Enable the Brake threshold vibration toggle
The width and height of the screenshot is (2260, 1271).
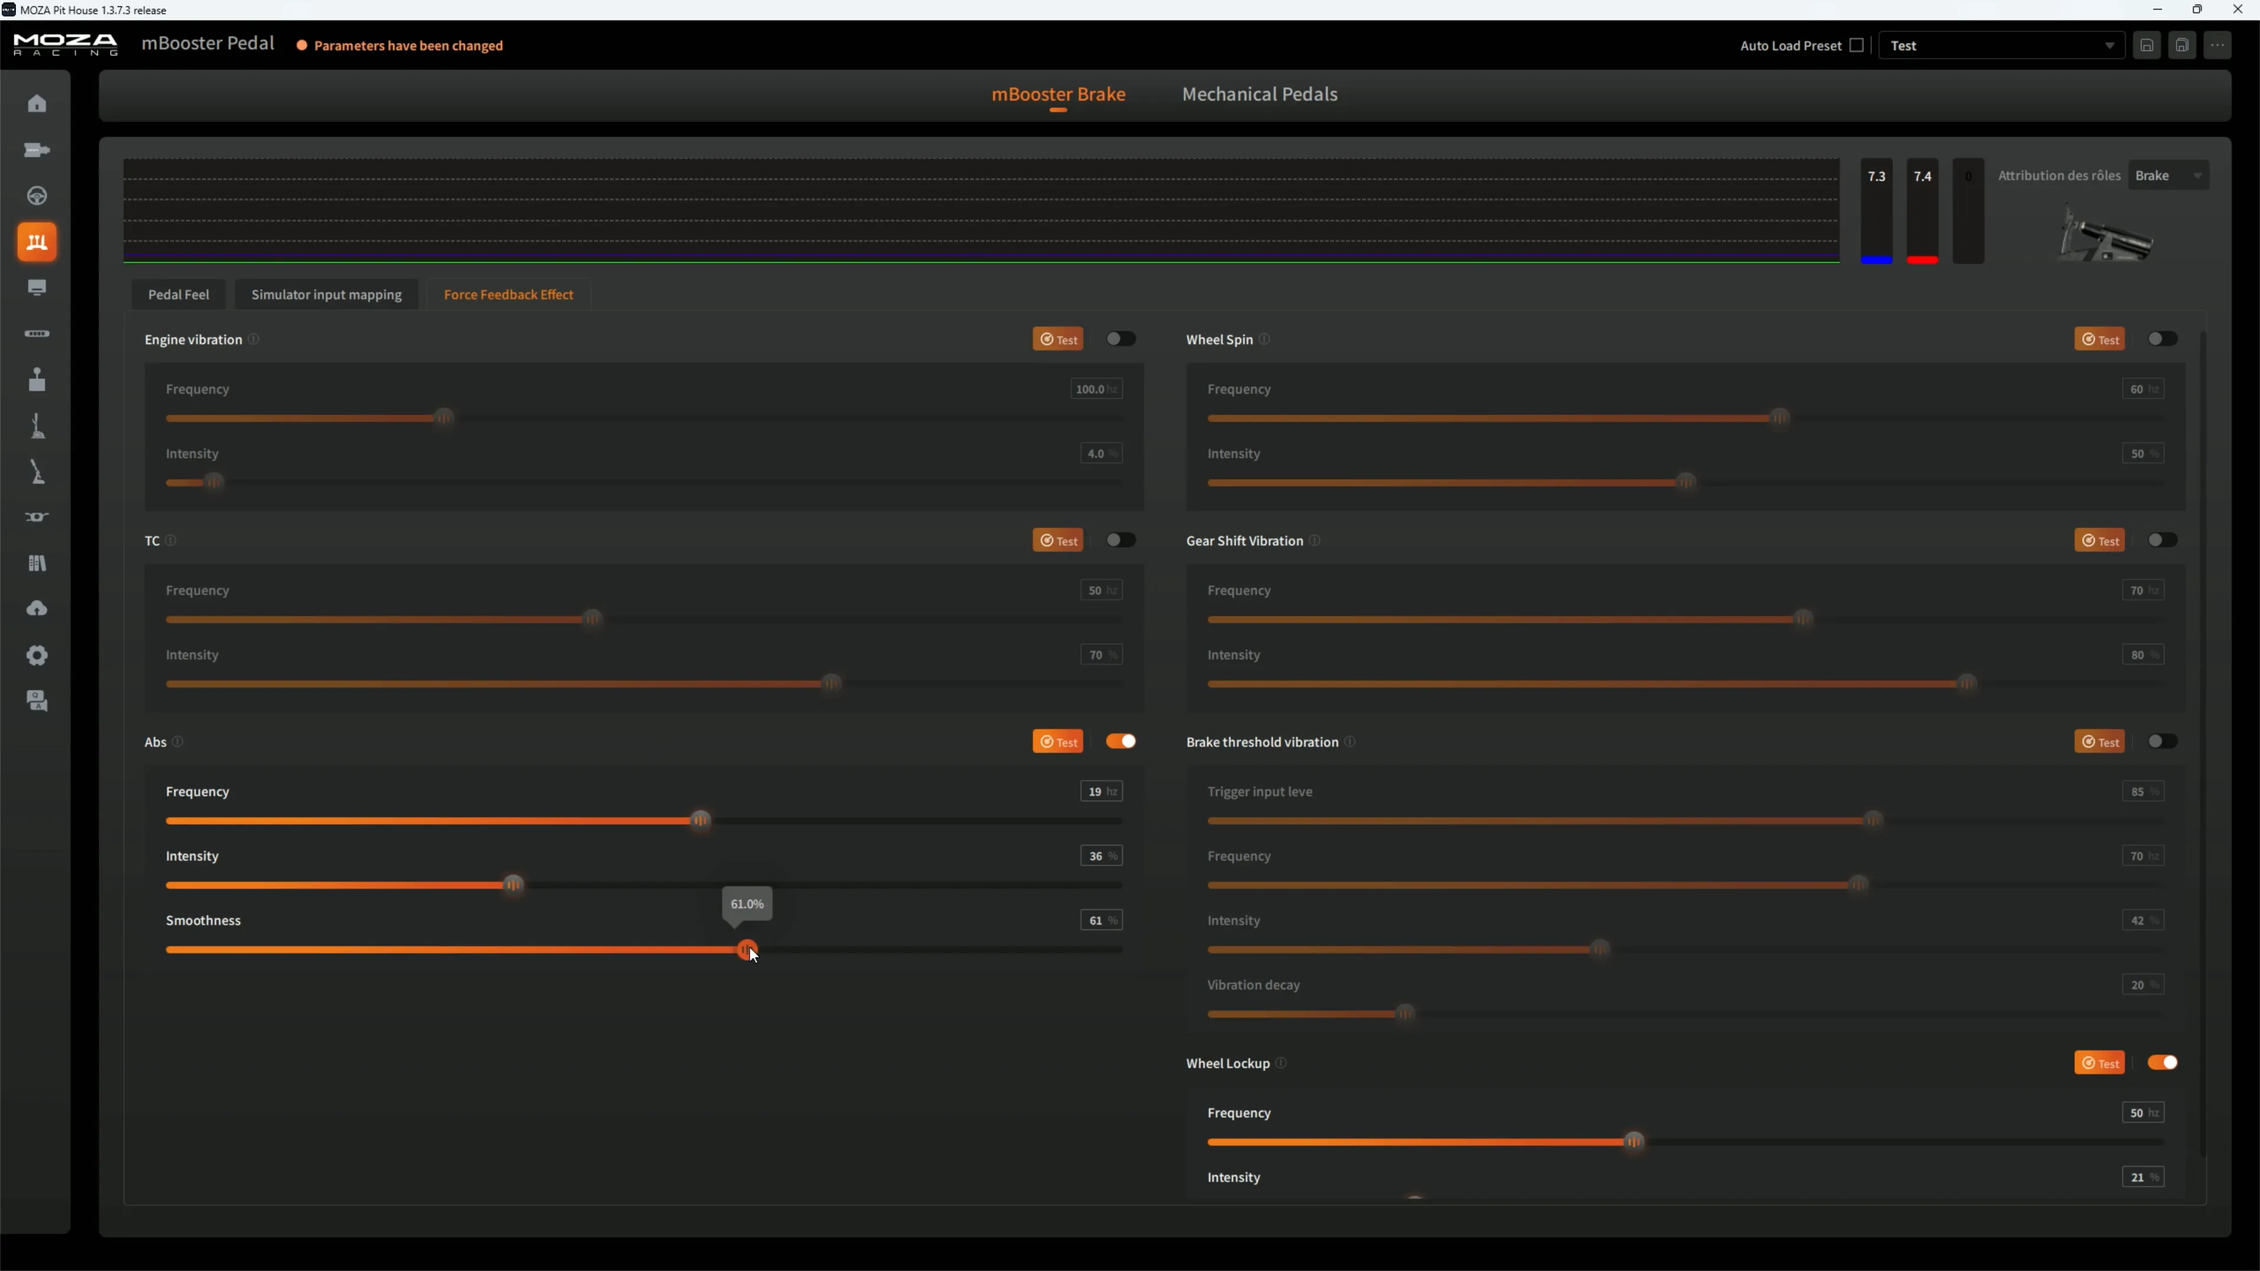click(x=2163, y=741)
